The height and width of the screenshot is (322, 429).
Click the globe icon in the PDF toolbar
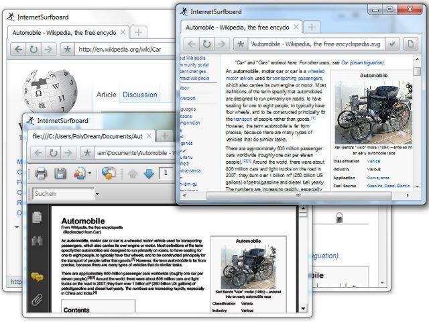pyautogui.click(x=109, y=173)
